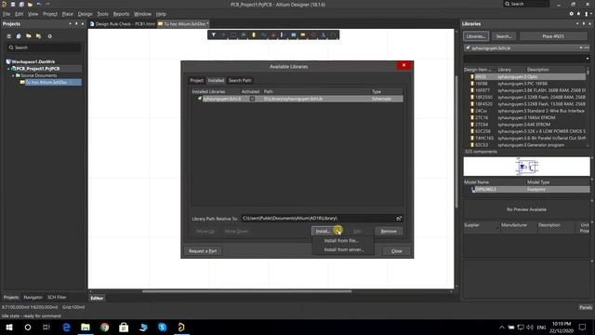Image resolution: width=595 pixels, height=335 pixels.
Task: Switch to SCH Filter panel tab
Action: (x=57, y=297)
